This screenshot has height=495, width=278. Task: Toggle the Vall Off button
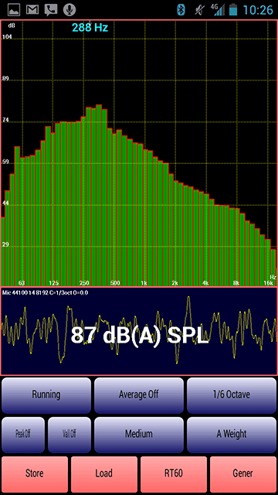click(x=69, y=435)
